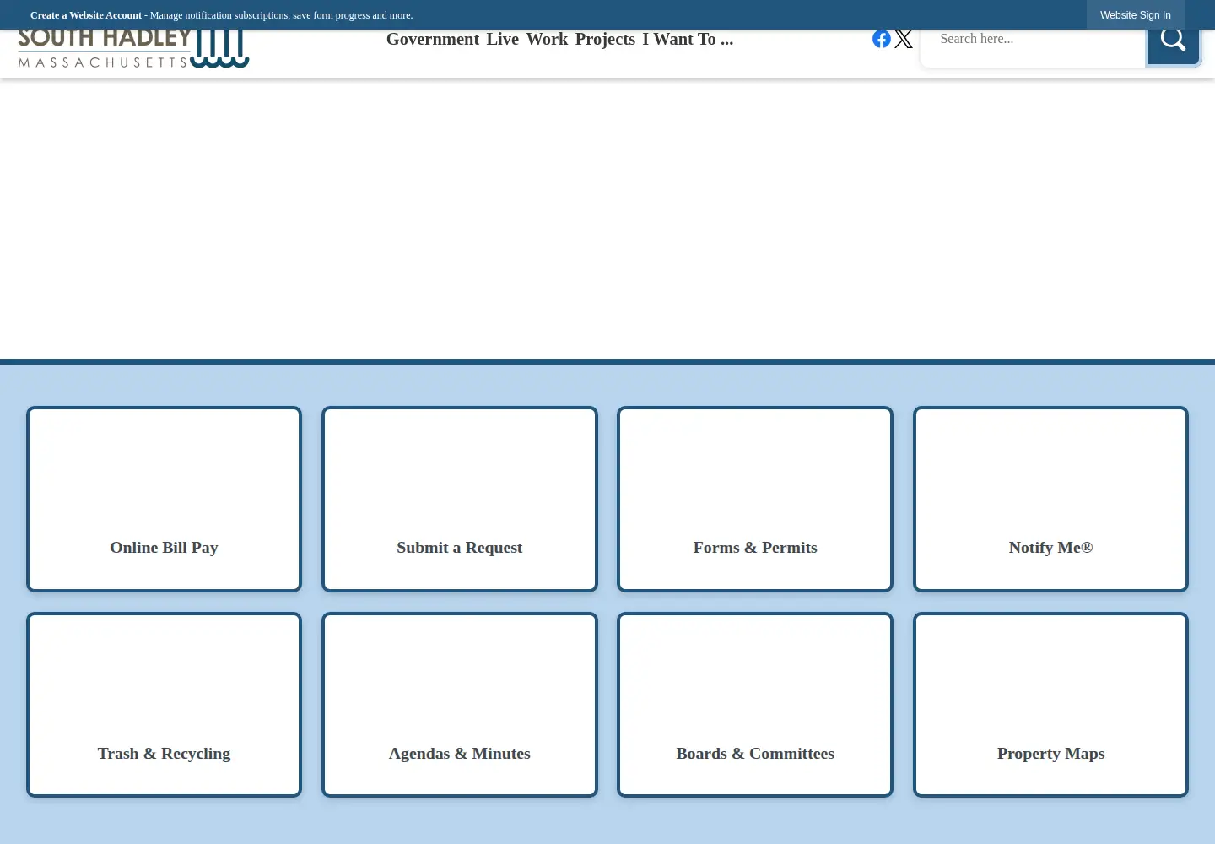Screen dimensions: 1215x844
Task: Open the Property Maps card
Action: point(1050,705)
